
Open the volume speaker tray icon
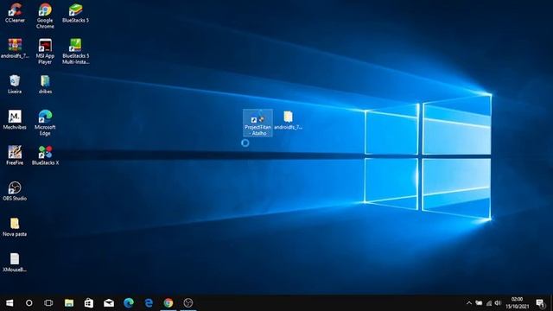498,303
